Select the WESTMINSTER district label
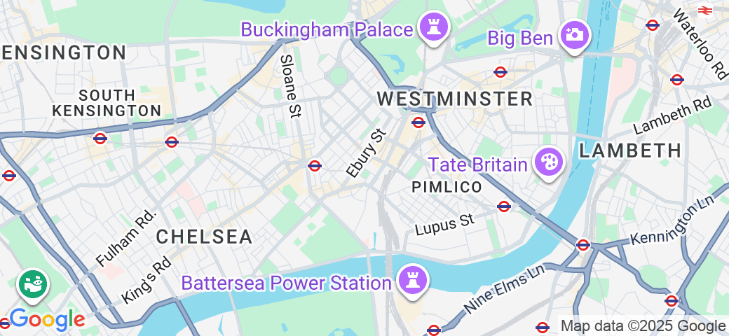Screen dimensions: 729x336 coord(455,99)
